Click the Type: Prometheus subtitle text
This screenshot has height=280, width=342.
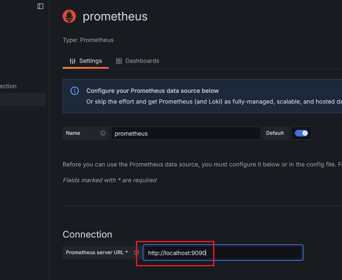[x=88, y=40]
